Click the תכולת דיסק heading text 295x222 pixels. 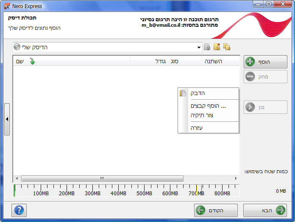point(22,18)
